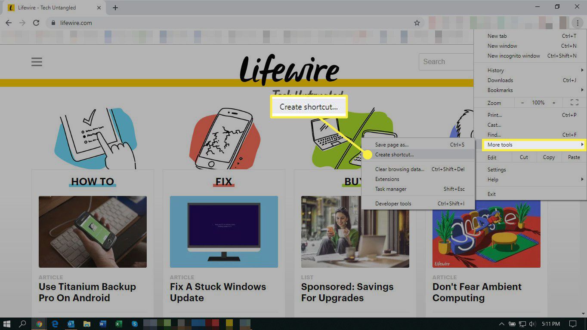
Task: Click the phone on keyboard thumbnail
Action: 93,232
